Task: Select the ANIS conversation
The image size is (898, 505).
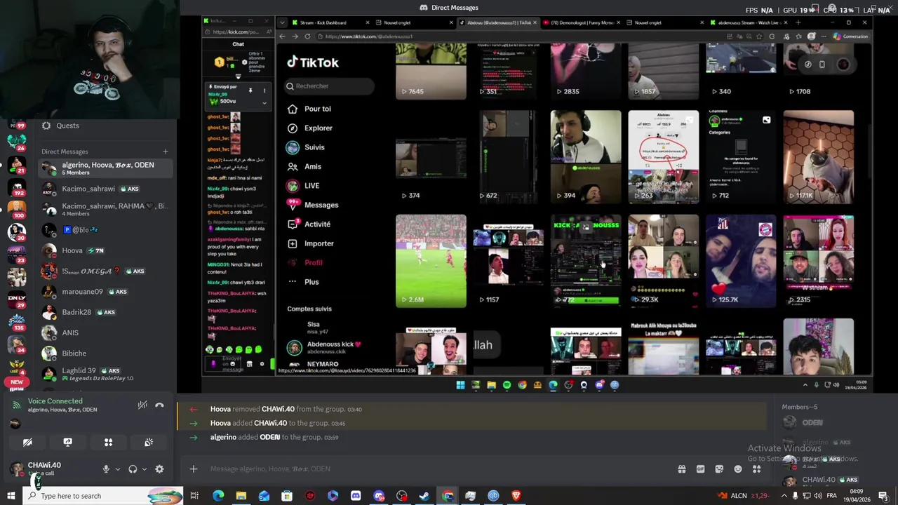Action: (105, 332)
